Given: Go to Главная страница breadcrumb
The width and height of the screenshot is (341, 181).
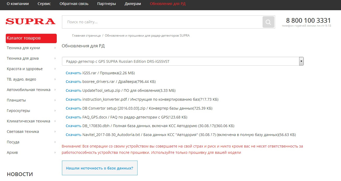Looking at the screenshot, I should (86, 36).
